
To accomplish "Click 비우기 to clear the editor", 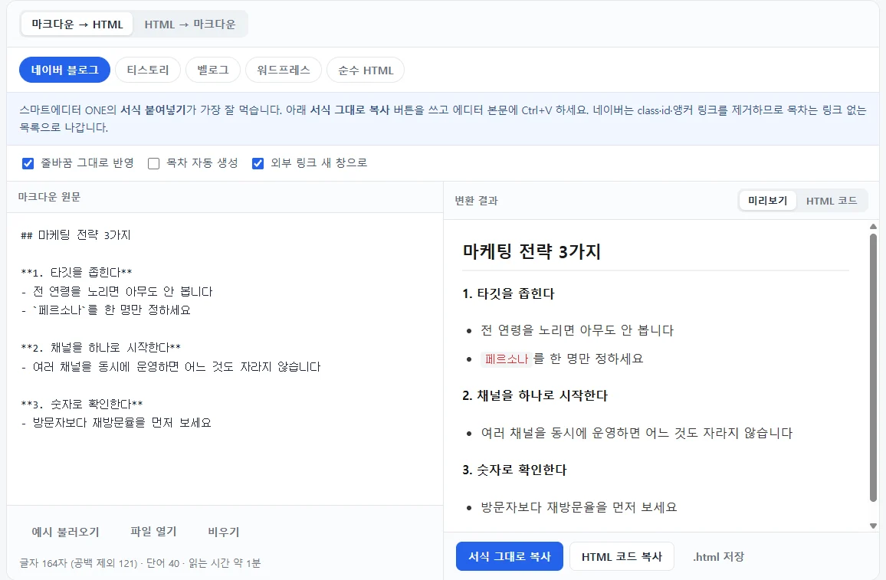I will click(x=223, y=532).
